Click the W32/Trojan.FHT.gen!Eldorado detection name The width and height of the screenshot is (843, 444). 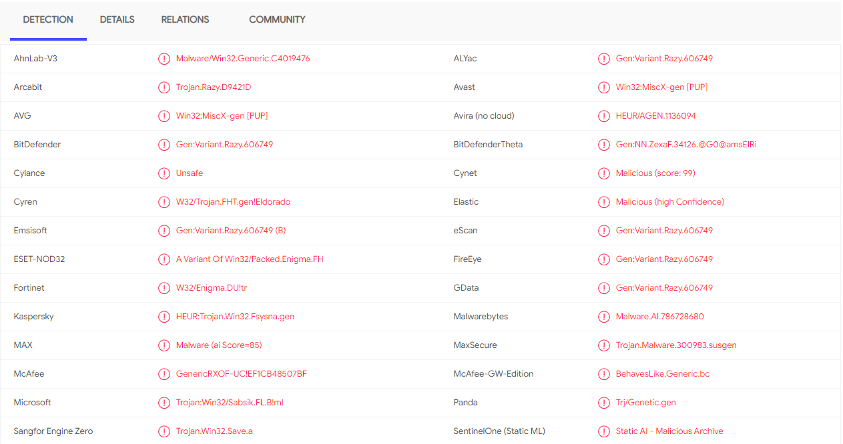click(x=233, y=202)
